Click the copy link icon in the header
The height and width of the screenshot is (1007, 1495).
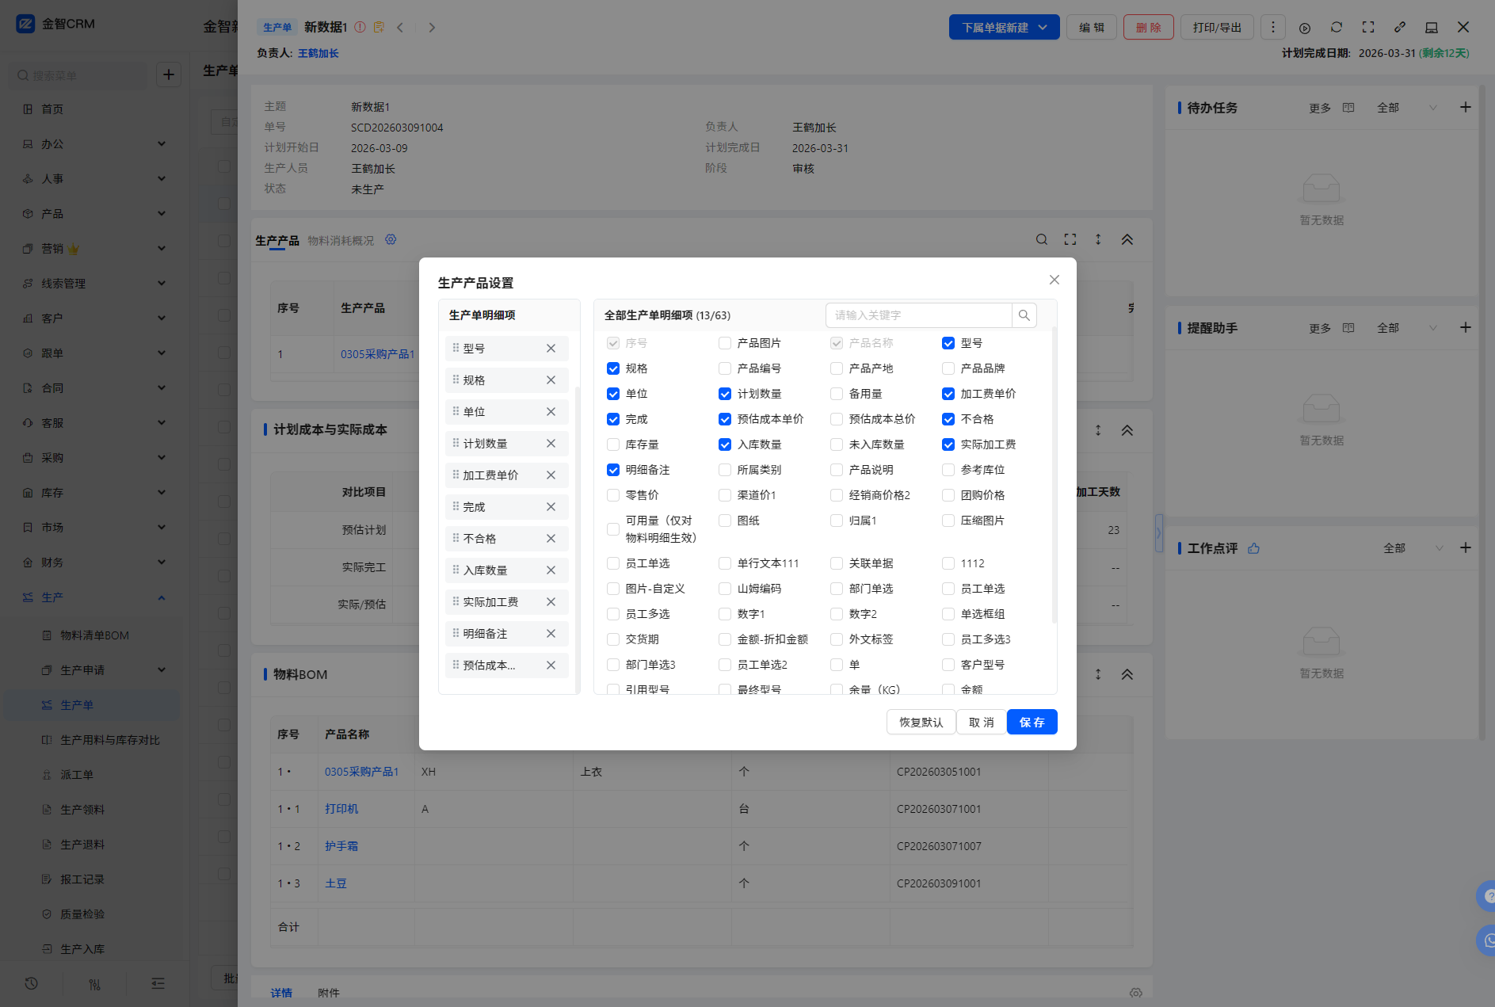coord(1400,28)
